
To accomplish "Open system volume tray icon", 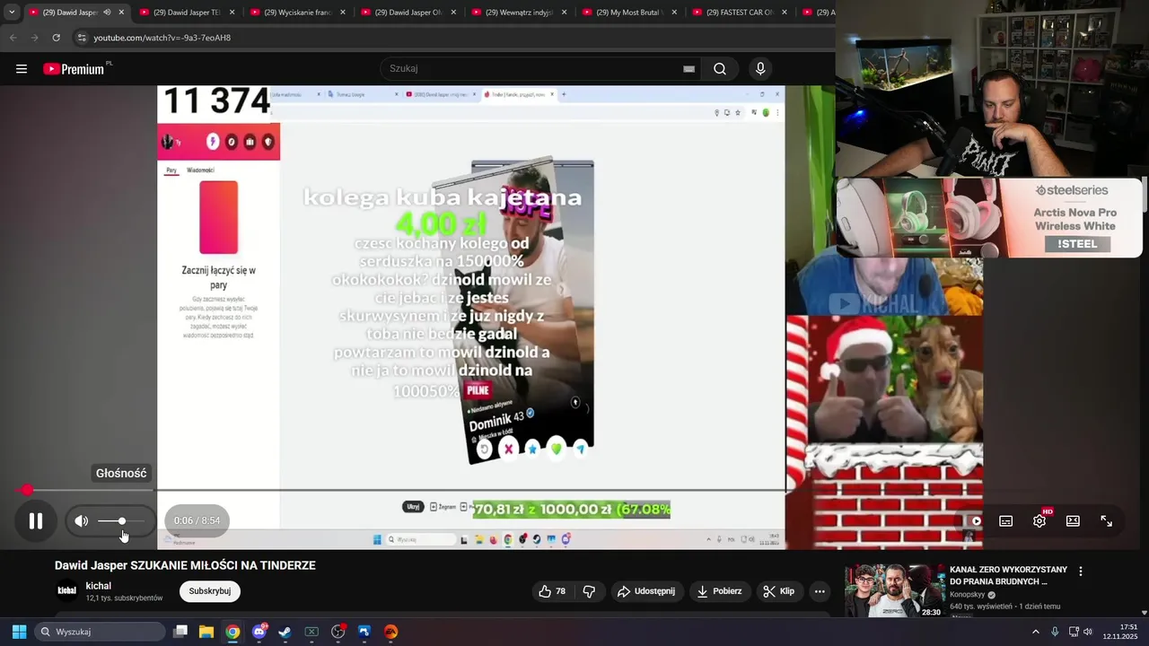I will click(x=1088, y=632).
